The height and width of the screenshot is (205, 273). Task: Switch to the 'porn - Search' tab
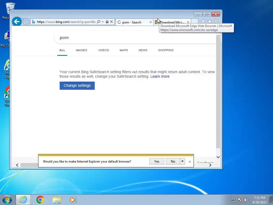(132, 22)
